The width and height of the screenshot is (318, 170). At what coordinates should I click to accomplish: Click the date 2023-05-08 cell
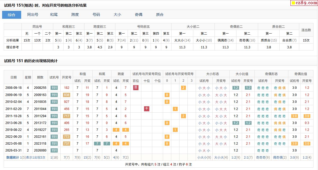point(14,144)
